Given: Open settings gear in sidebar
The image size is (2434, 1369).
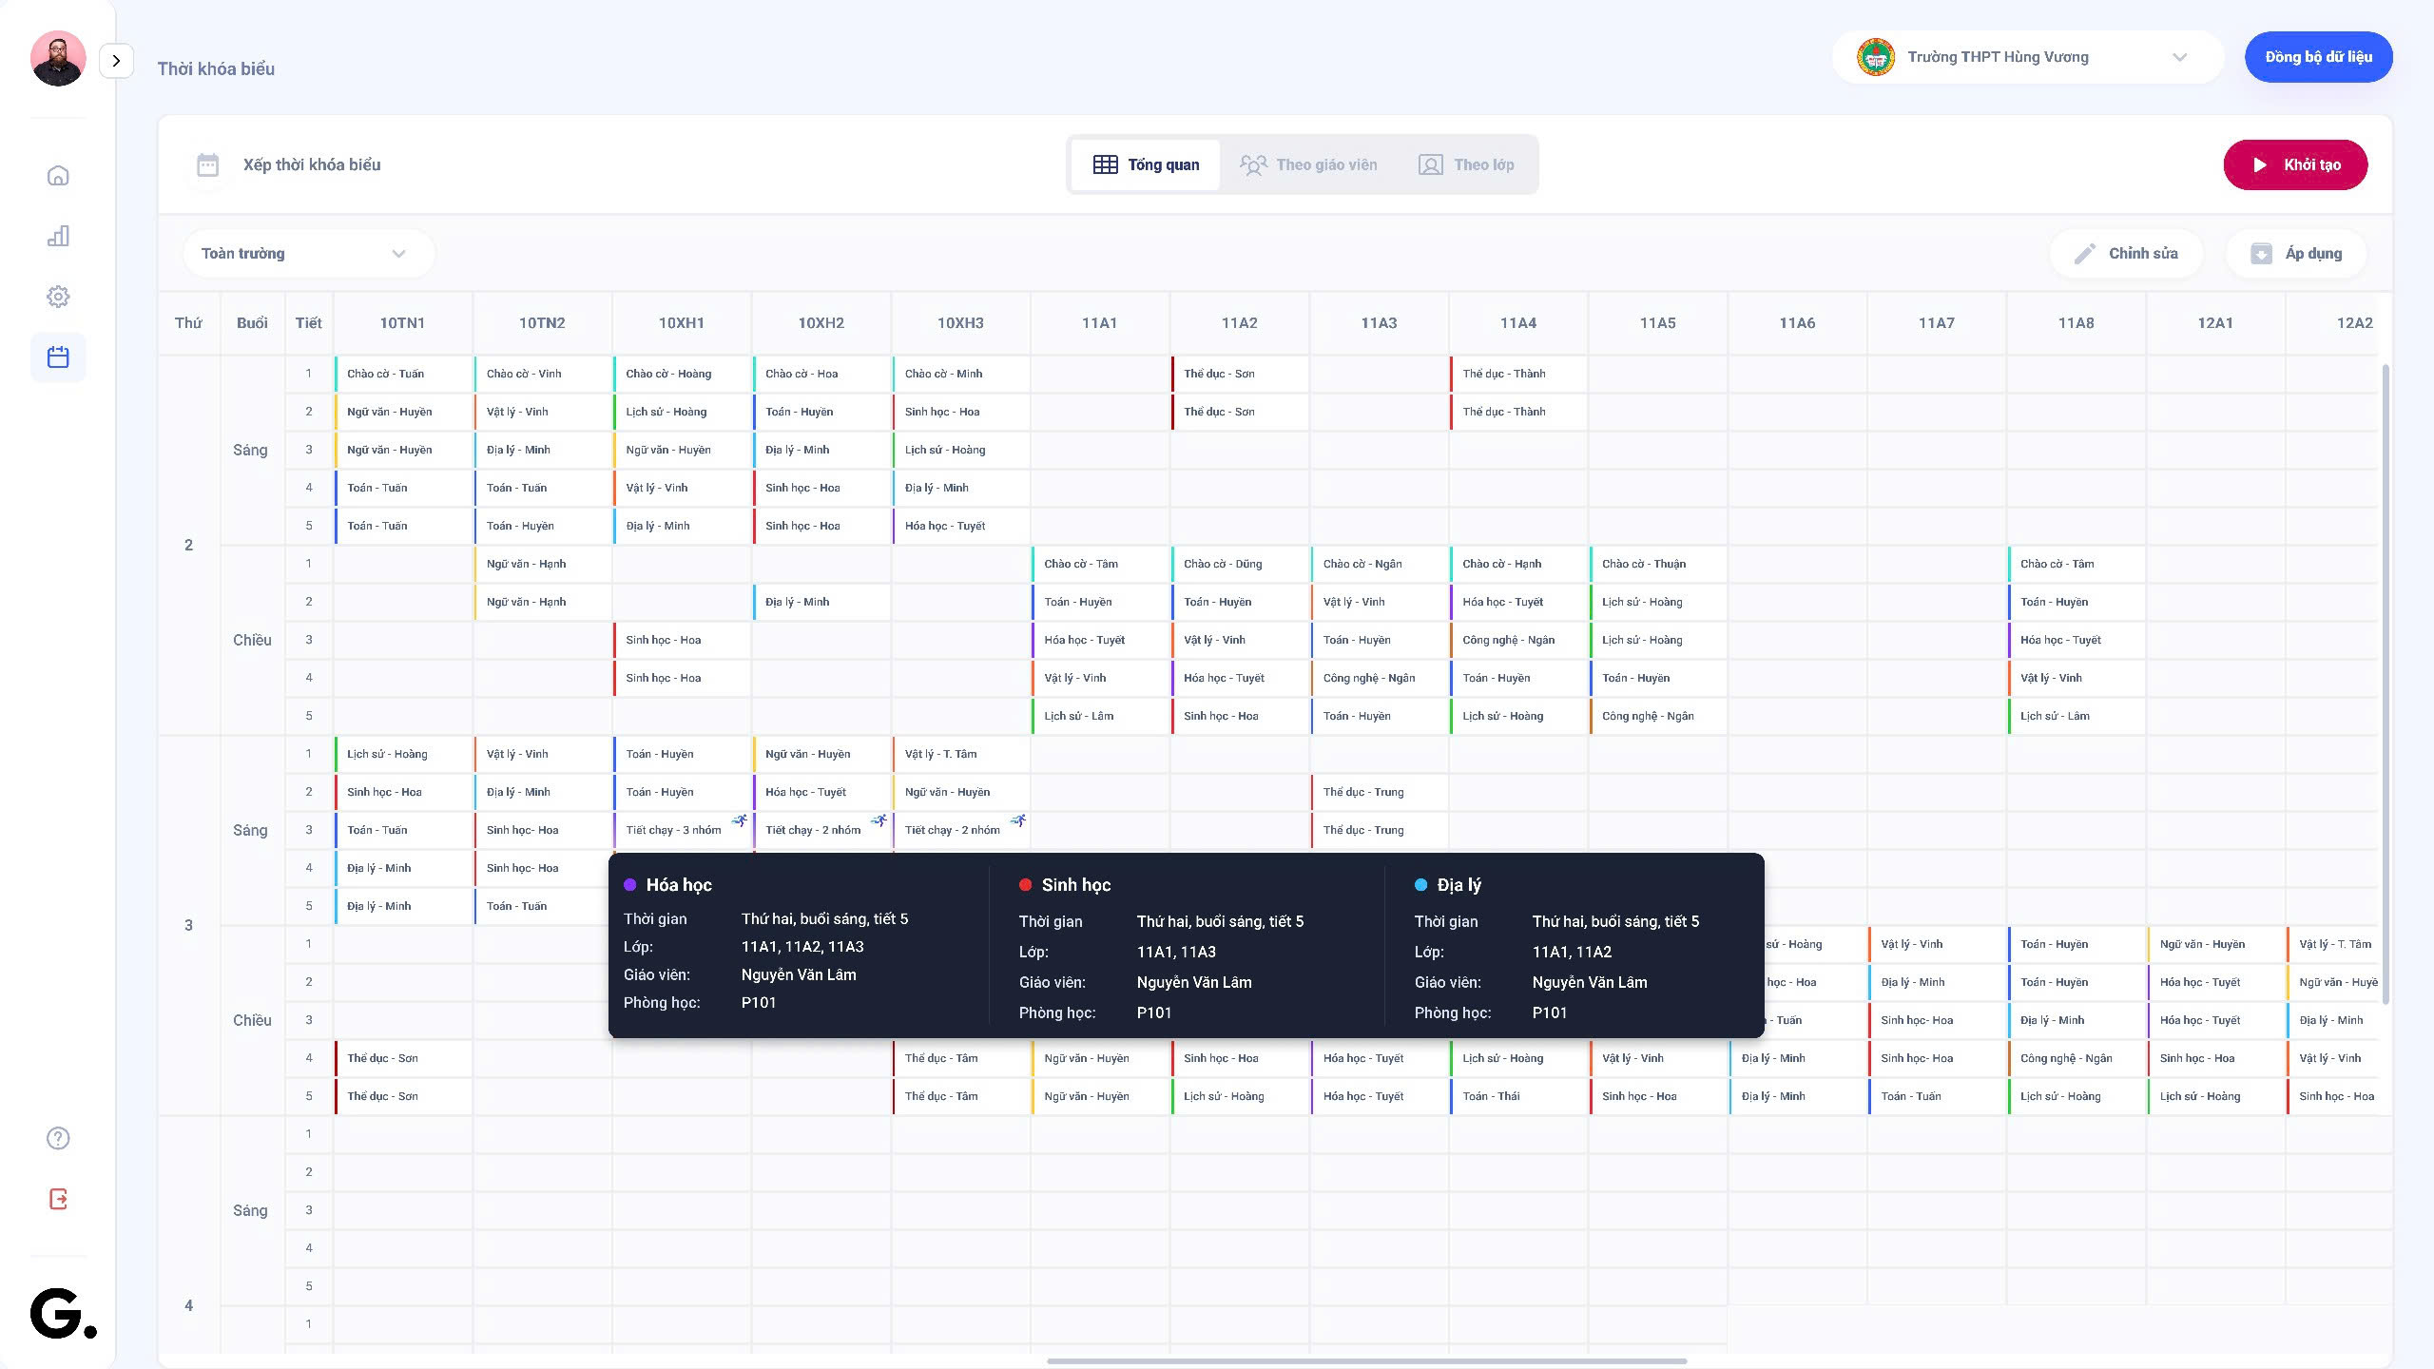Looking at the screenshot, I should click(x=58, y=297).
